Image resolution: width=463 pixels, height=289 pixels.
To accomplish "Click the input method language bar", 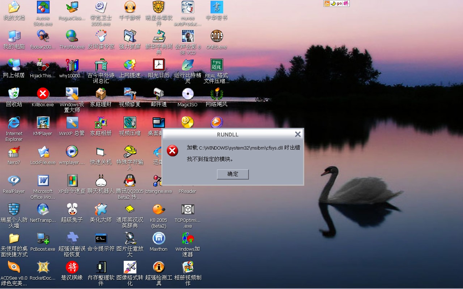I will pos(336,4).
